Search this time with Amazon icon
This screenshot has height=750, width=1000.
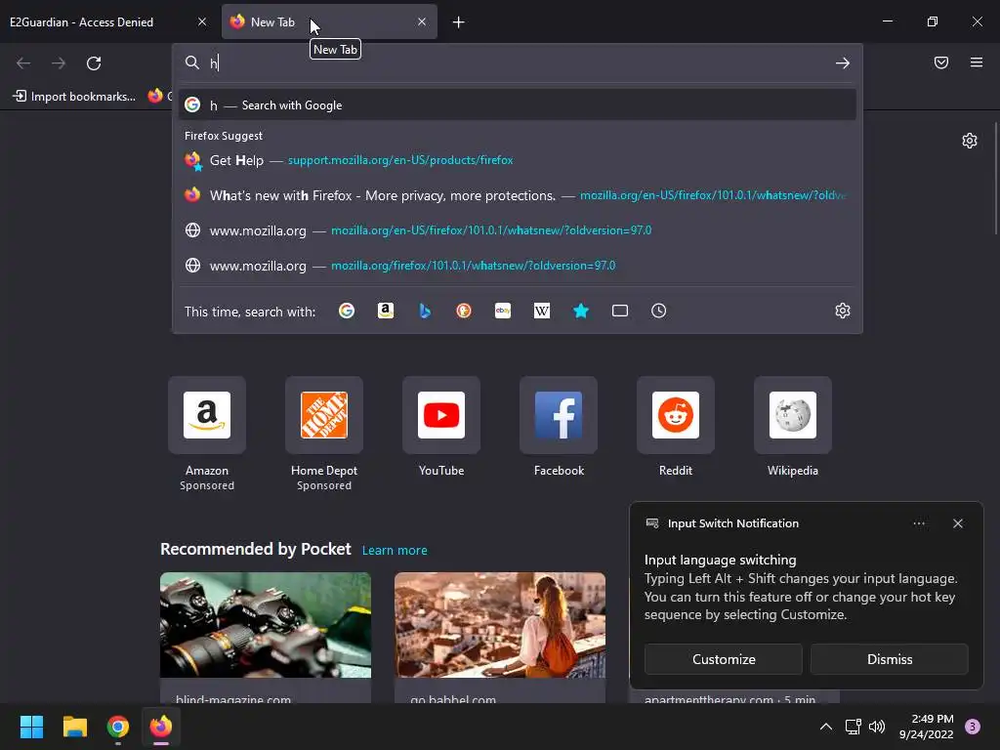(x=385, y=311)
